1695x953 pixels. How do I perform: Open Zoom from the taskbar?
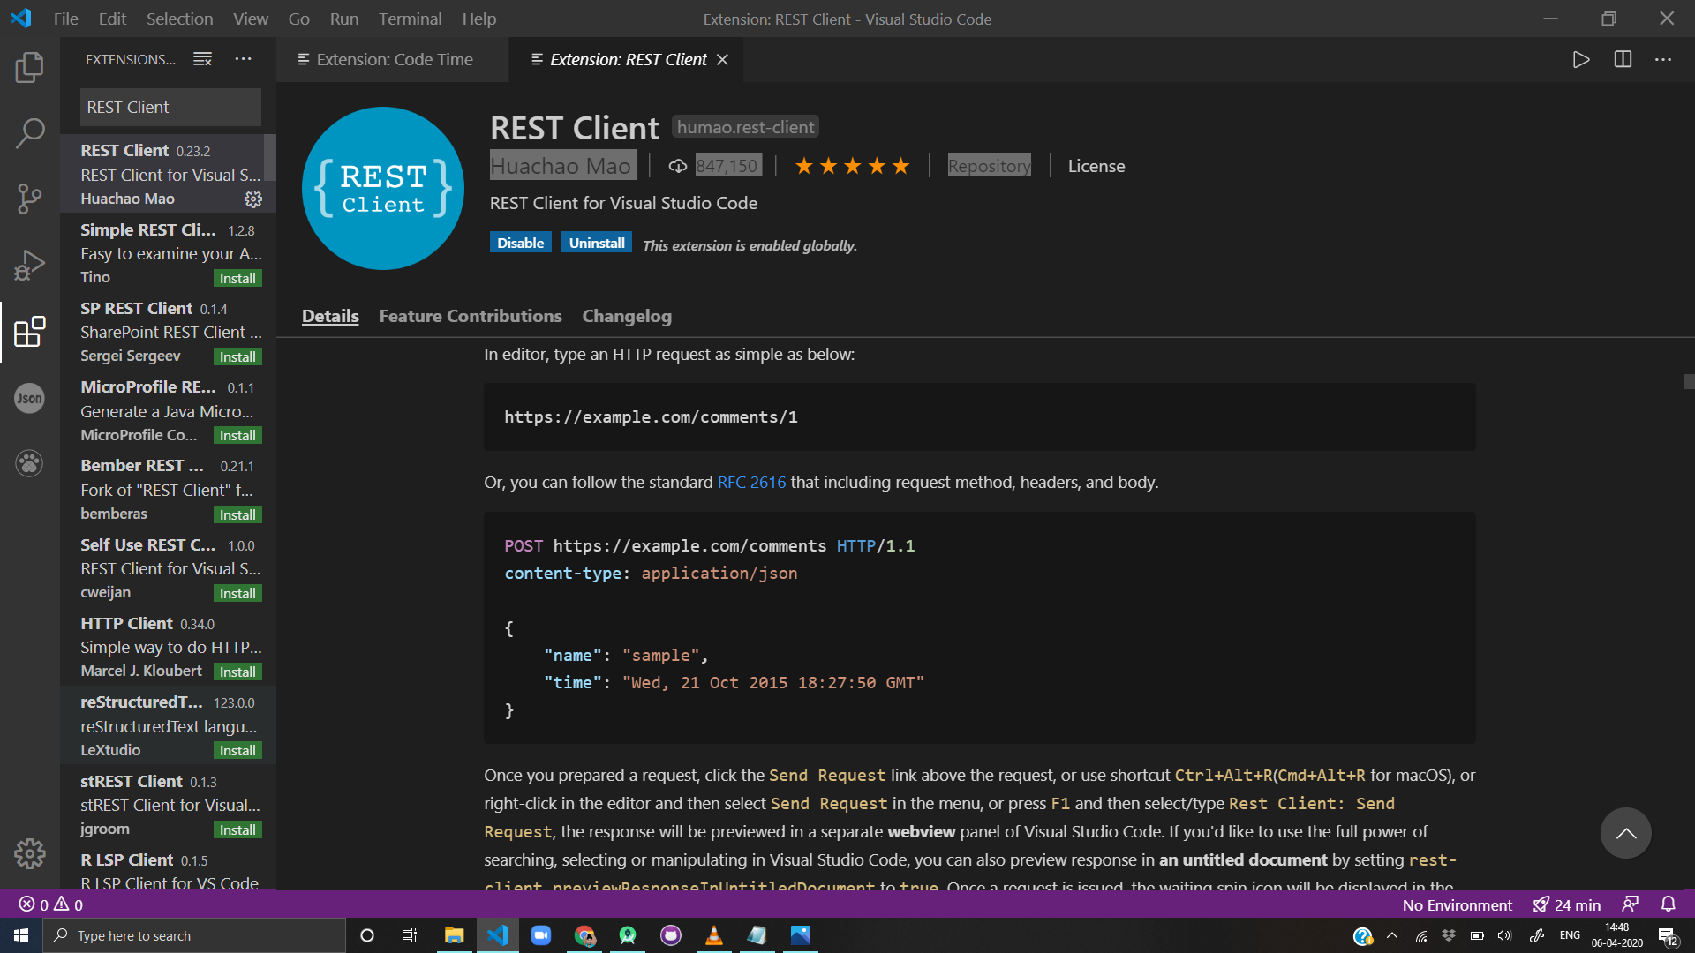coord(540,935)
